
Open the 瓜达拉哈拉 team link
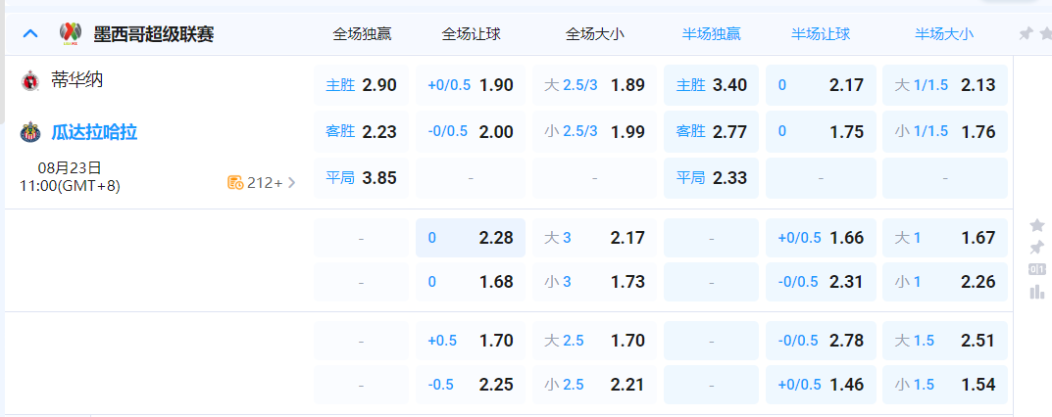(94, 132)
